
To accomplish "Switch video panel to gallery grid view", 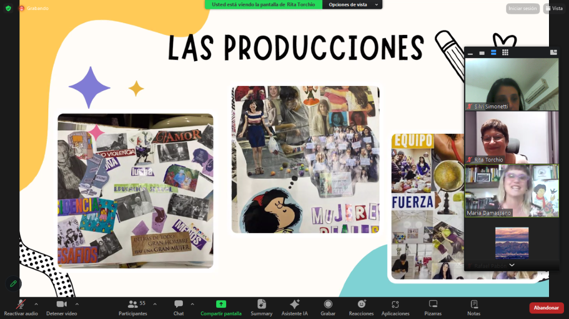I will pos(505,53).
